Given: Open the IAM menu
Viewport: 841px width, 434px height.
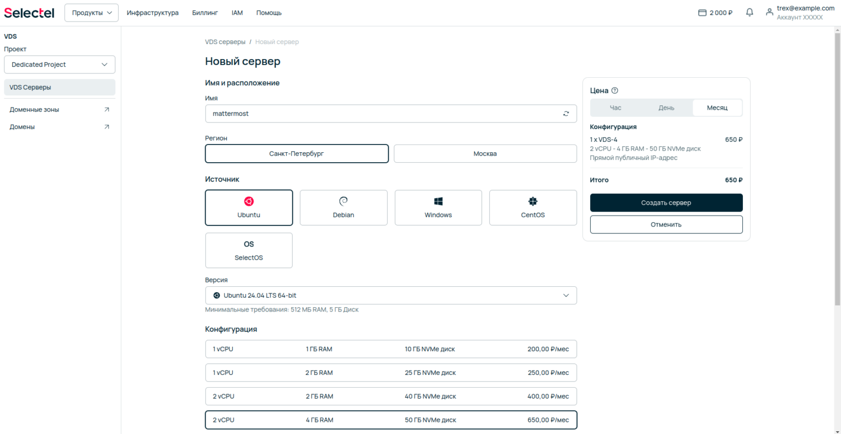Looking at the screenshot, I should (x=237, y=13).
